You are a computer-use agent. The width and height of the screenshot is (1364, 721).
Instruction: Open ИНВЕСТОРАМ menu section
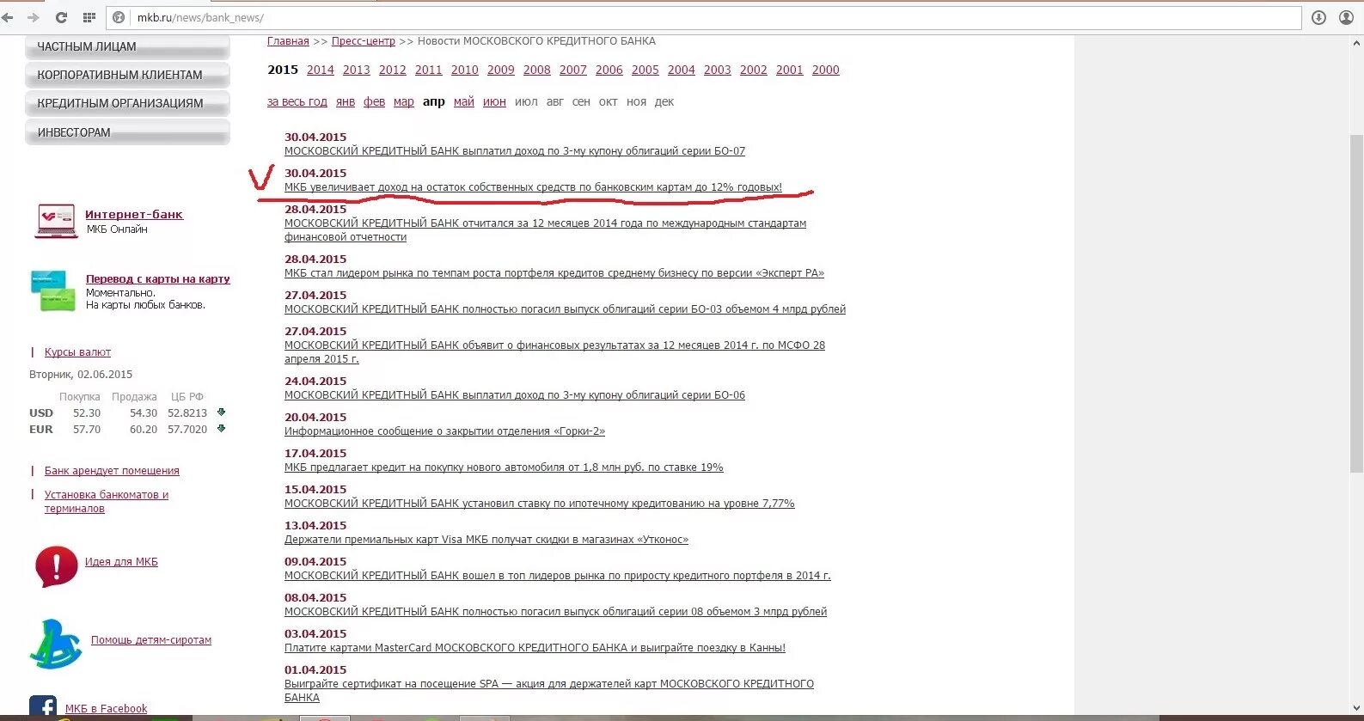point(127,132)
